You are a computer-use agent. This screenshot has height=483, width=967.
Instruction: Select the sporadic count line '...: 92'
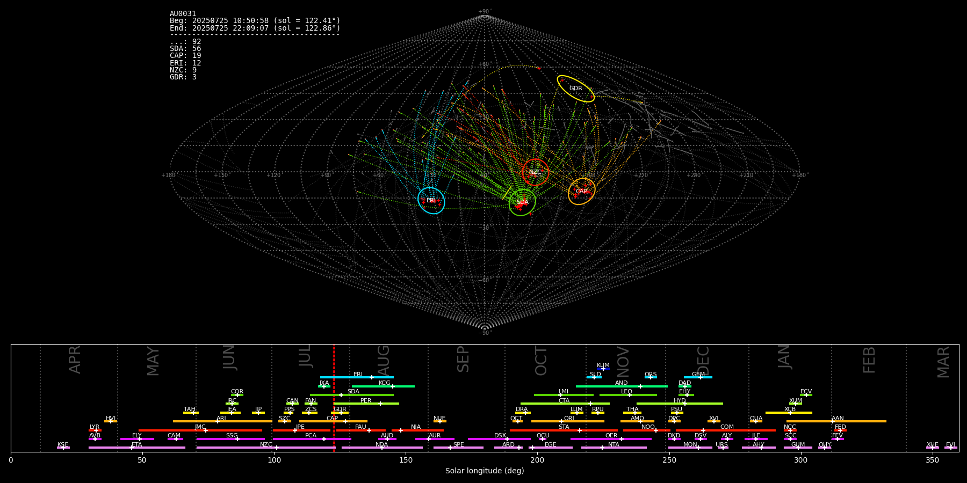tap(185, 42)
